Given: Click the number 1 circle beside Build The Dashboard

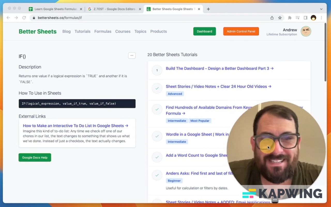Looking at the screenshot, I should 157,70.
